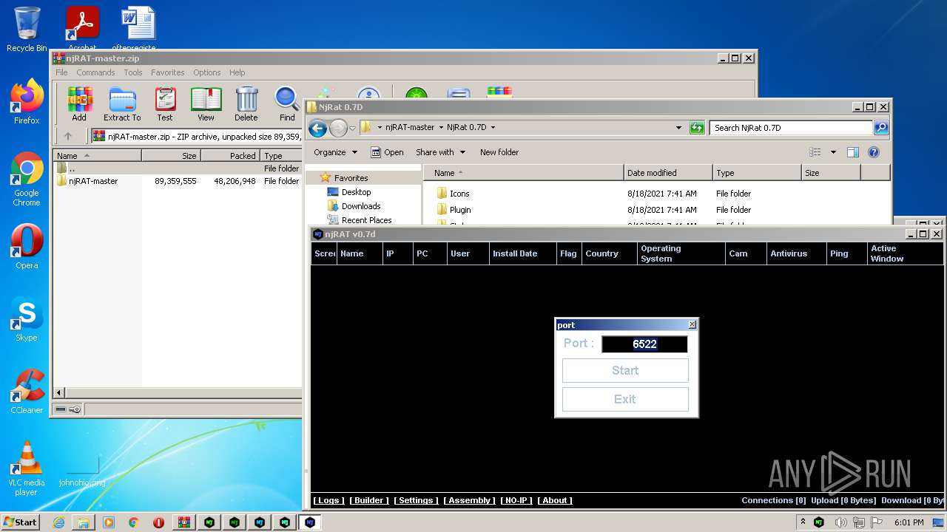This screenshot has height=532, width=947.
Task: Click WinRAR Test archive icon
Action: click(x=165, y=103)
